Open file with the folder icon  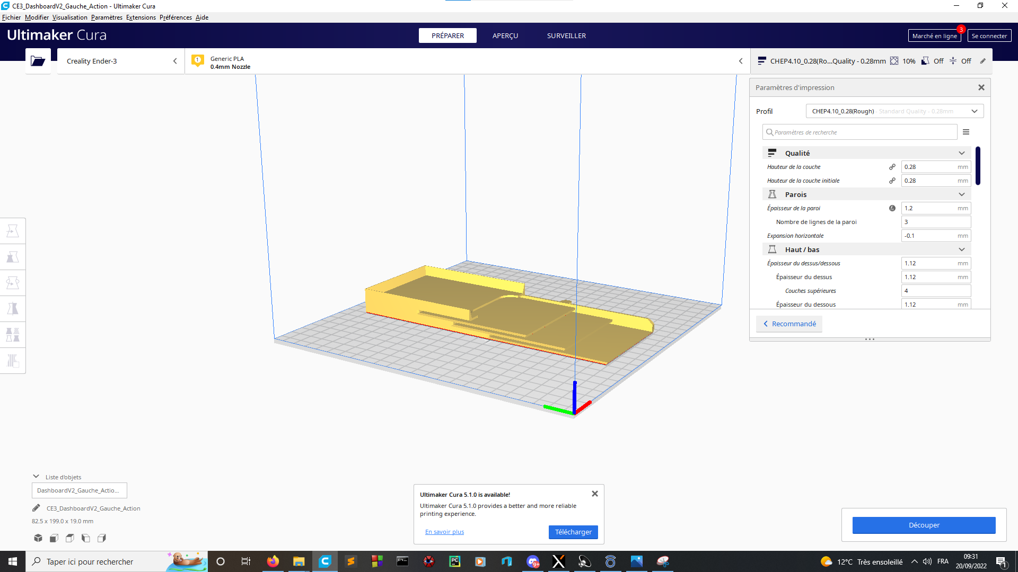pos(38,61)
